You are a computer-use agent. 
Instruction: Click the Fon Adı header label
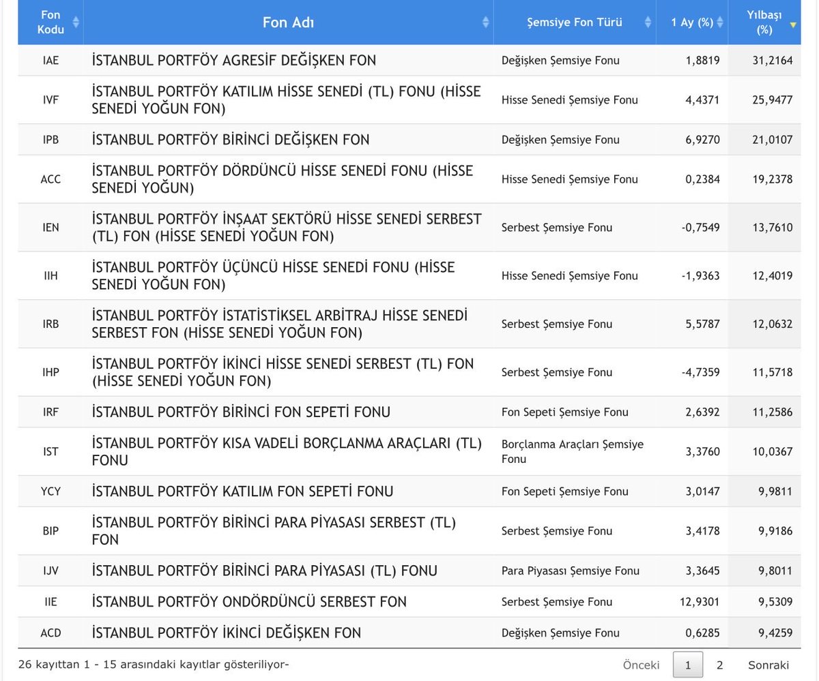point(288,22)
